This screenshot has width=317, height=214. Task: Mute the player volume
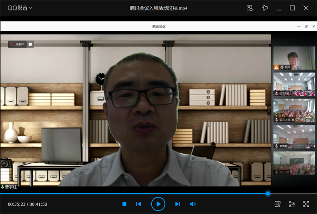point(192,204)
